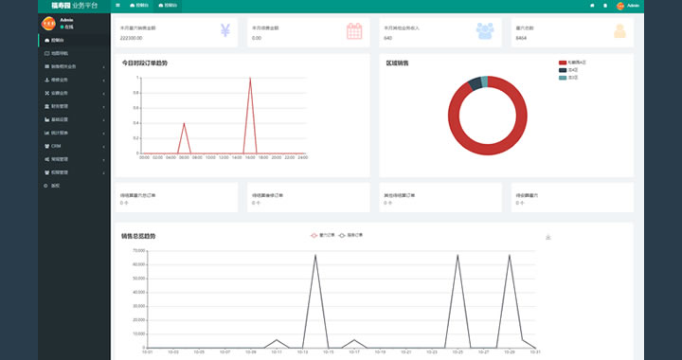Click the map navigation icon in sidebar
The width and height of the screenshot is (682, 360).
47,53
